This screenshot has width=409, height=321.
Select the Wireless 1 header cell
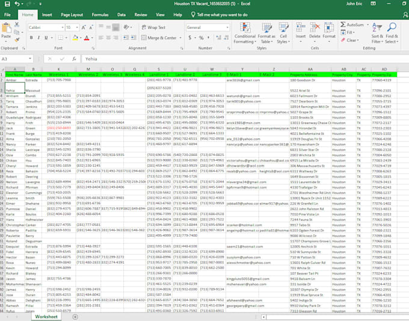(59, 75)
